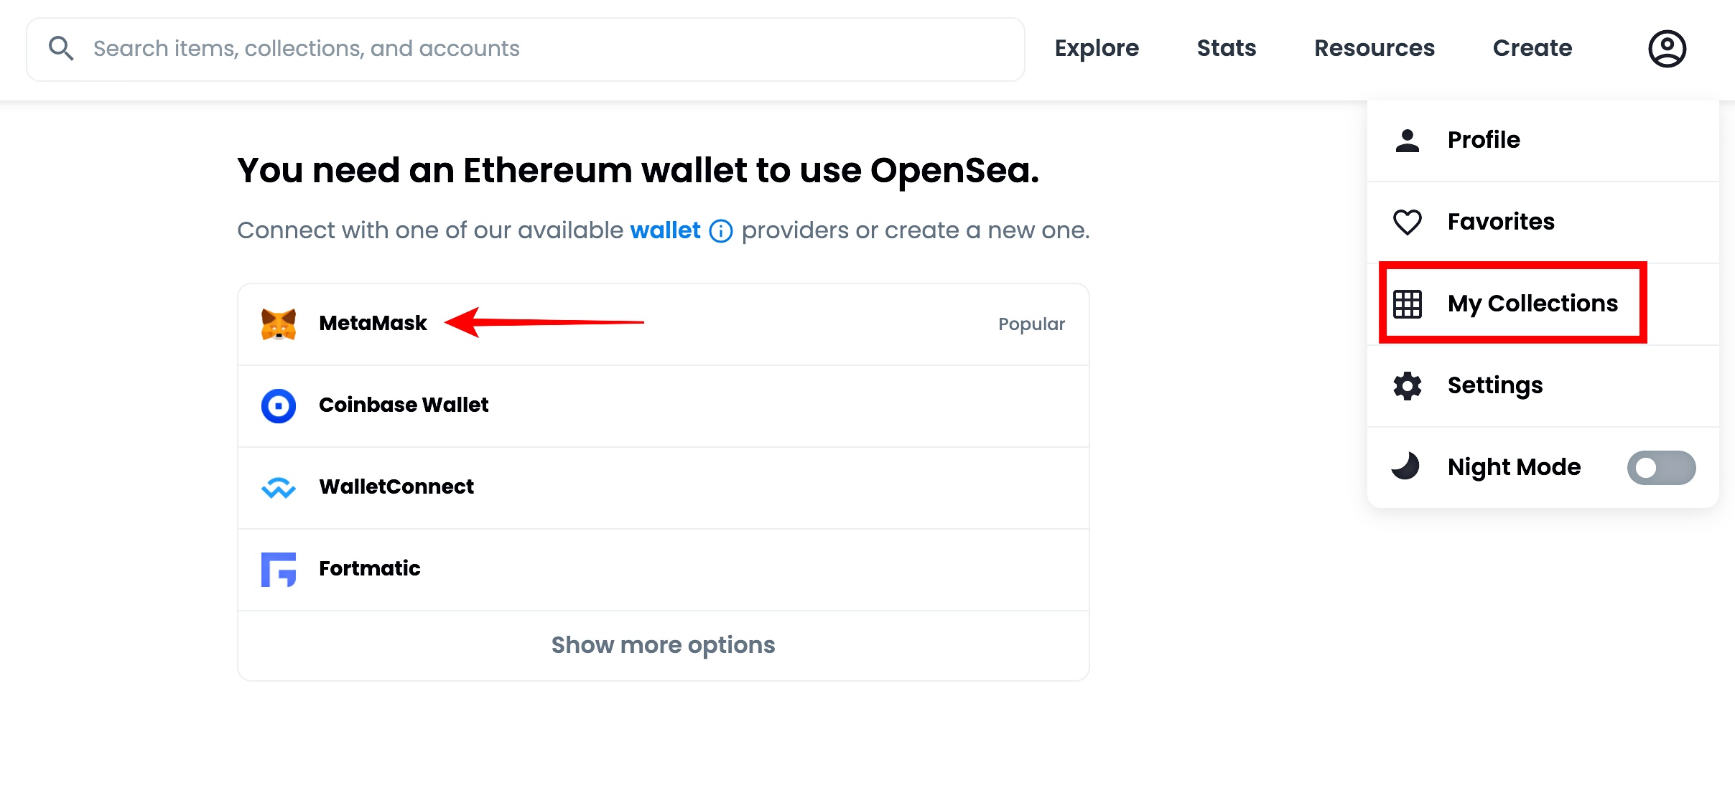Image resolution: width=1735 pixels, height=785 pixels.
Task: Open the Explore menu
Action: coord(1097,49)
